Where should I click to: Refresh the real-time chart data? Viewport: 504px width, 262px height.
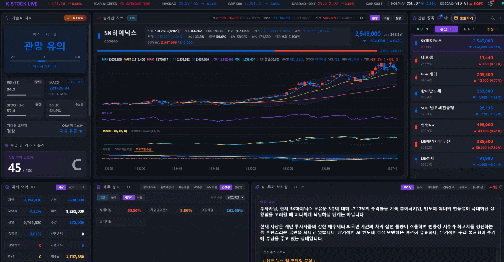pyautogui.click(x=362, y=18)
